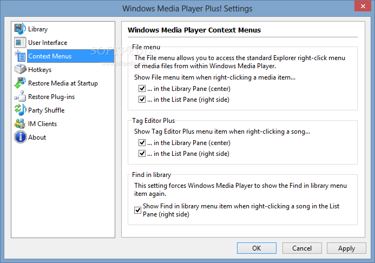Viewport: 375px width, 263px height.
Task: Toggle Tag Editor Plus in List Pane
Action: click(x=142, y=153)
